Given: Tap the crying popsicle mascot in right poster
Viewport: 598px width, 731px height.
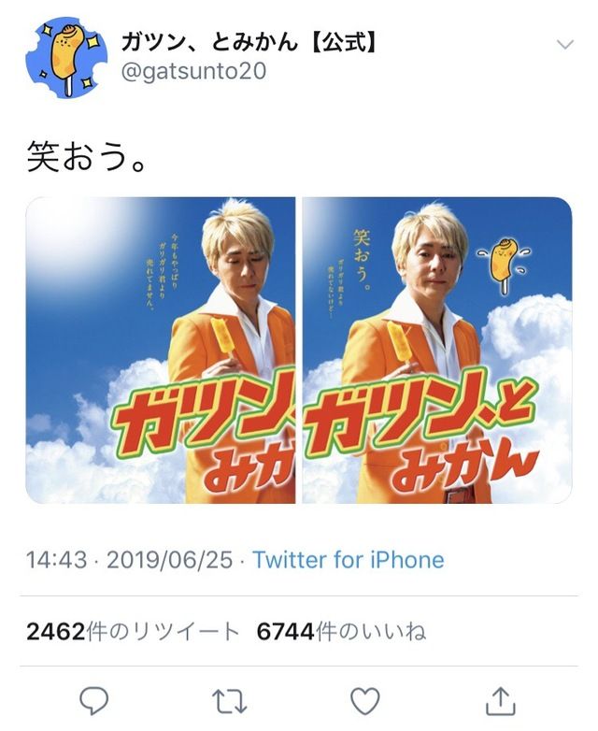Looking at the screenshot, I should click(x=504, y=265).
